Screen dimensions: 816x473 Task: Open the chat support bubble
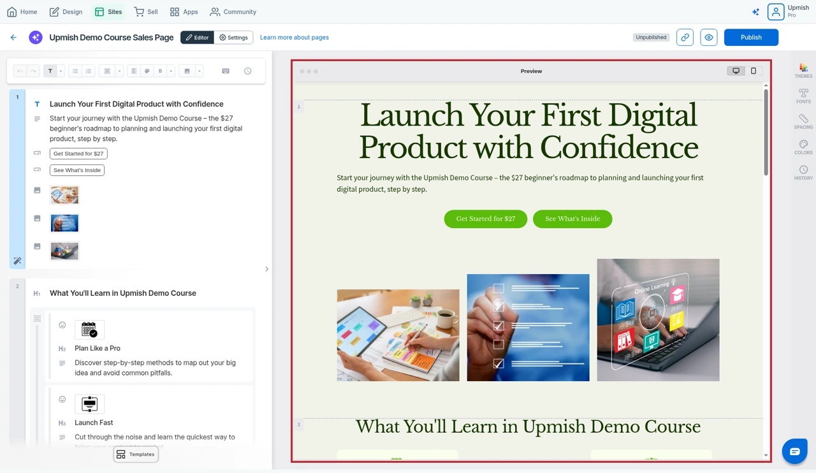pyautogui.click(x=794, y=451)
